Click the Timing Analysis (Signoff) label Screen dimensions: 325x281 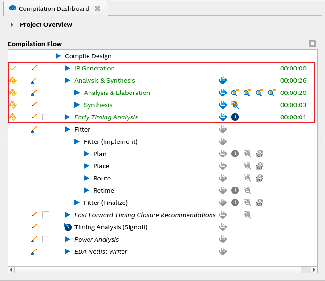pos(111,227)
